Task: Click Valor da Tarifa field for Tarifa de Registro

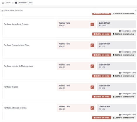Action: [76, 87]
